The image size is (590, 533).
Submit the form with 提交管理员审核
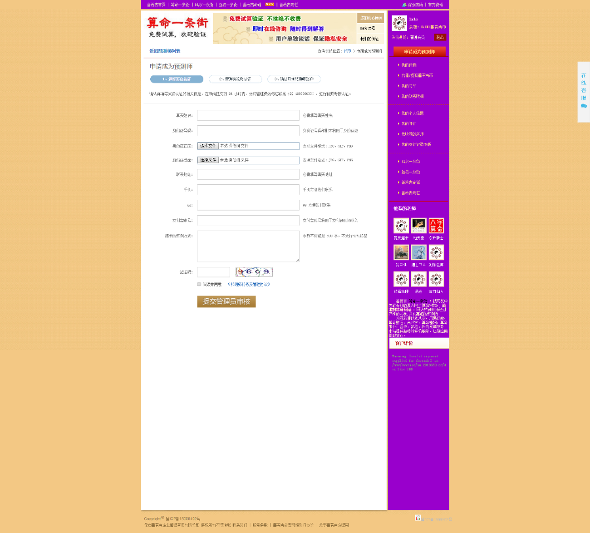click(x=226, y=302)
